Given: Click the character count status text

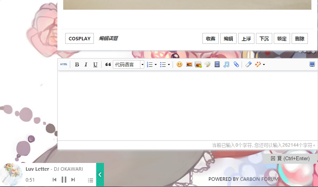Looking at the screenshot, I should tap(264, 145).
